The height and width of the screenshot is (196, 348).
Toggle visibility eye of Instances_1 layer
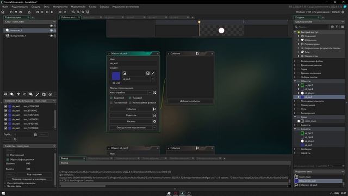(x=51, y=30)
